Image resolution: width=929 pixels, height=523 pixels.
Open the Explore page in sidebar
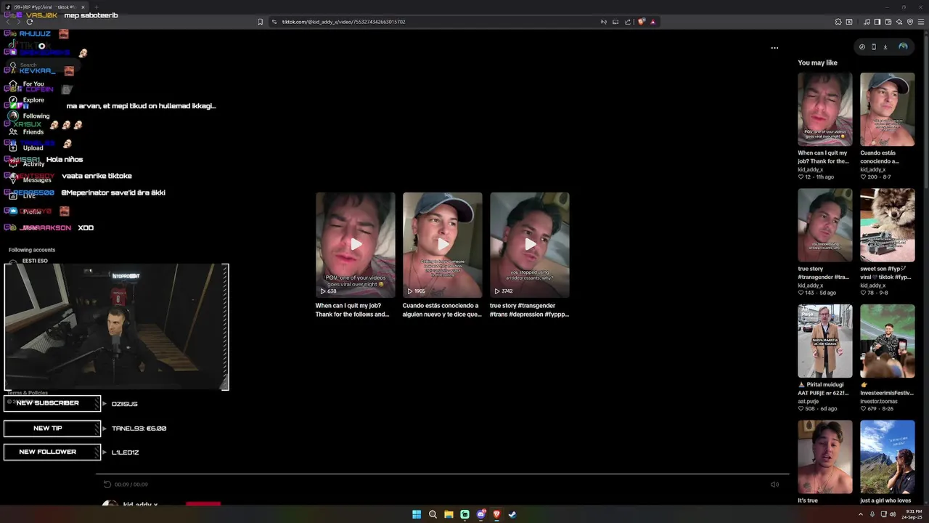(27, 100)
